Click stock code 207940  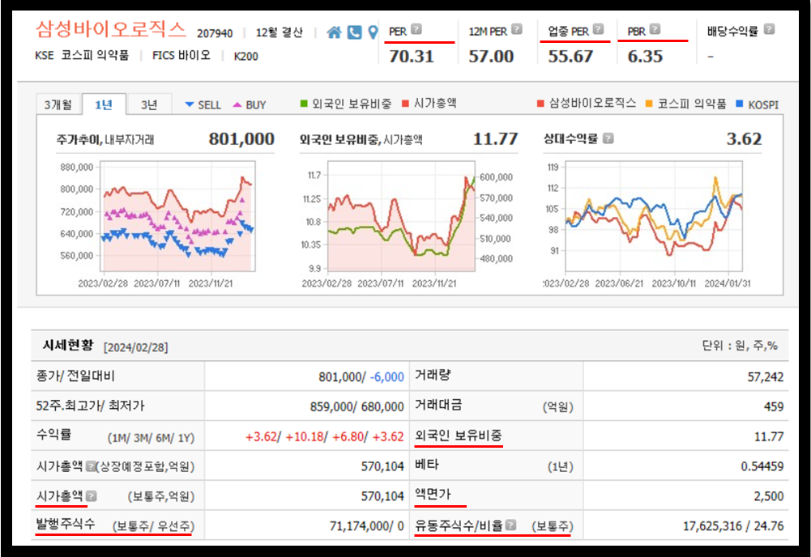215,33
